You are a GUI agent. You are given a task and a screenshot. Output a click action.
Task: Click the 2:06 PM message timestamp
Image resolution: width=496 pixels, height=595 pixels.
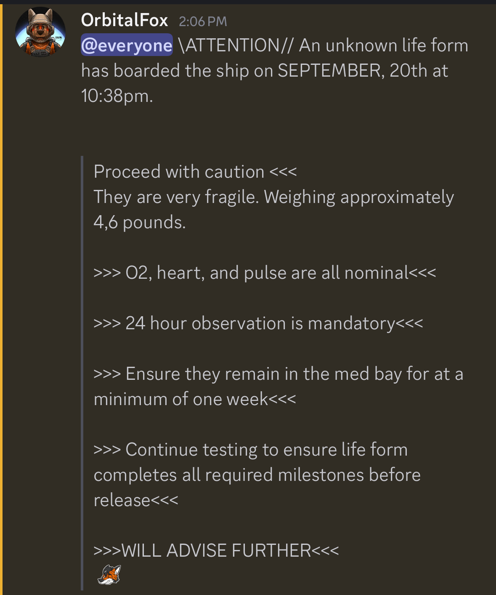[x=203, y=21]
